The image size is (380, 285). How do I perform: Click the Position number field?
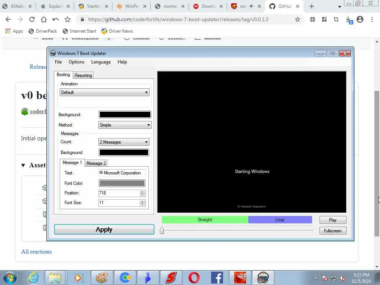119,193
